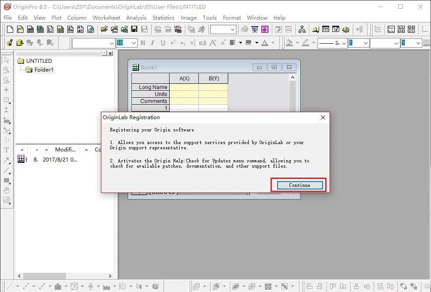This screenshot has height=292, width=431.
Task: Toggle bold formatting
Action: point(143,43)
